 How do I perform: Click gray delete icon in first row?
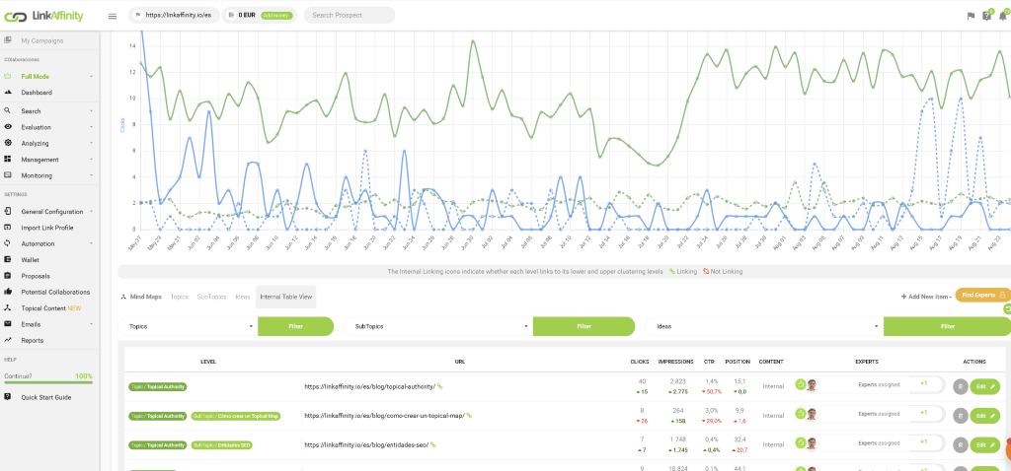click(x=960, y=387)
